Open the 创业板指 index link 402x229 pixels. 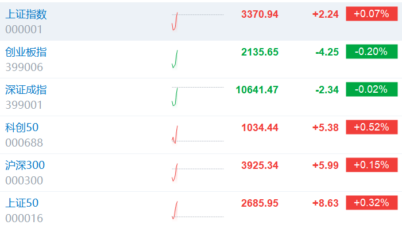click(26, 52)
